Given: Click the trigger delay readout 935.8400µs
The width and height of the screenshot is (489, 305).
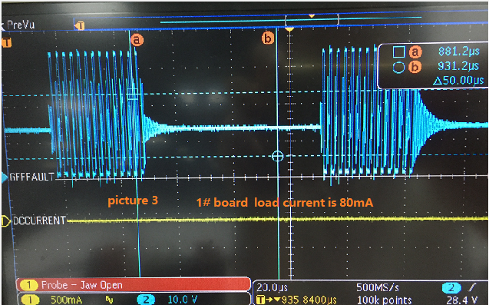Looking at the screenshot, I should pos(296,300).
